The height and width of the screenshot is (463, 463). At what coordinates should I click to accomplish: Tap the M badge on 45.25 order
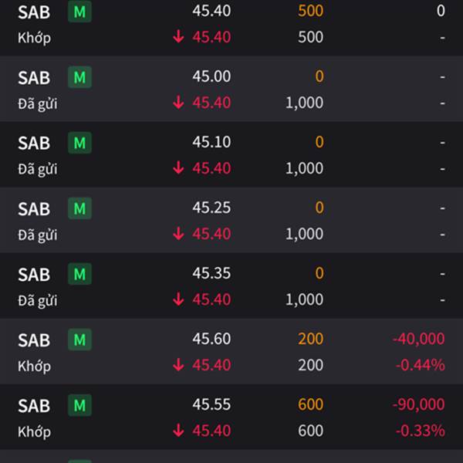(x=79, y=208)
